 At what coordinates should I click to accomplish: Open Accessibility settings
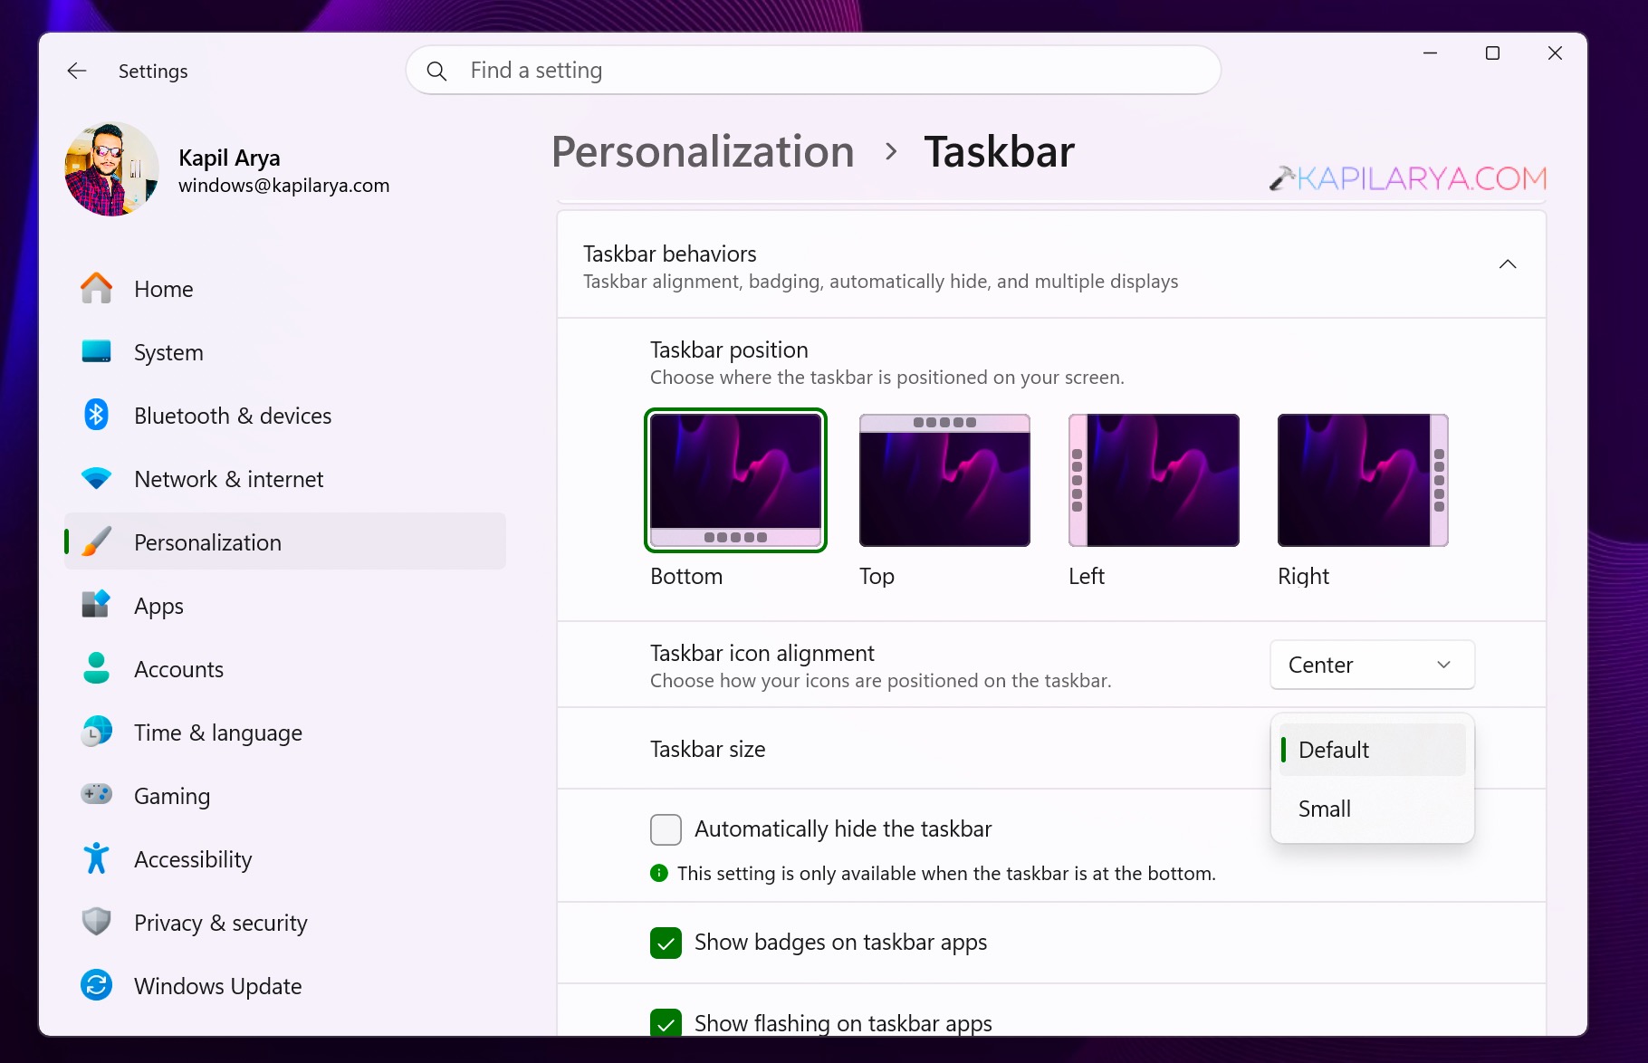point(284,859)
